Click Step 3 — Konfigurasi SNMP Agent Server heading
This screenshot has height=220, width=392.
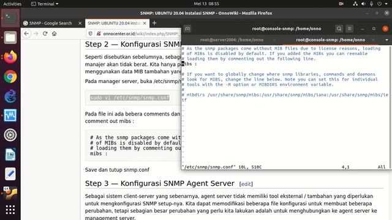click(x=159, y=183)
